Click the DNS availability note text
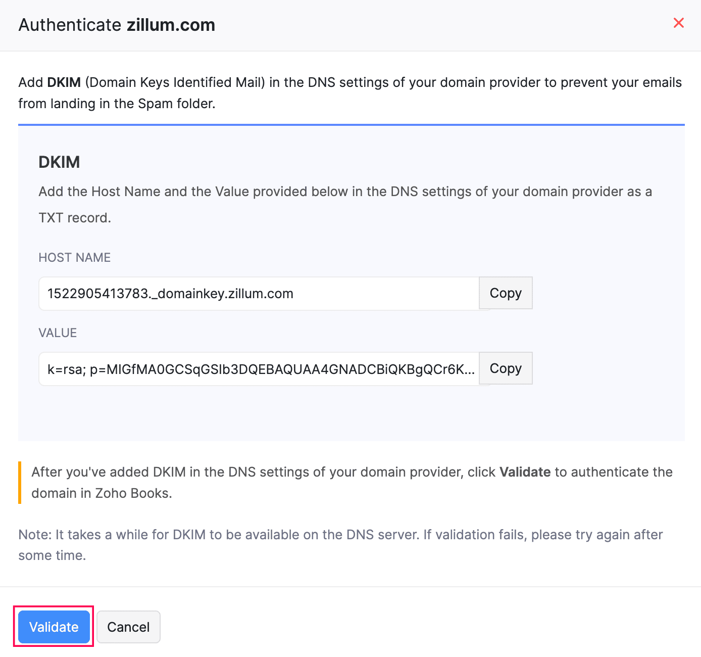 pos(340,545)
